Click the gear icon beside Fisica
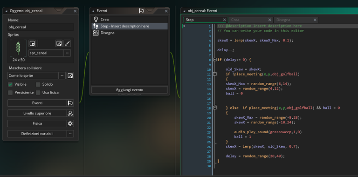 pyautogui.click(x=70, y=123)
